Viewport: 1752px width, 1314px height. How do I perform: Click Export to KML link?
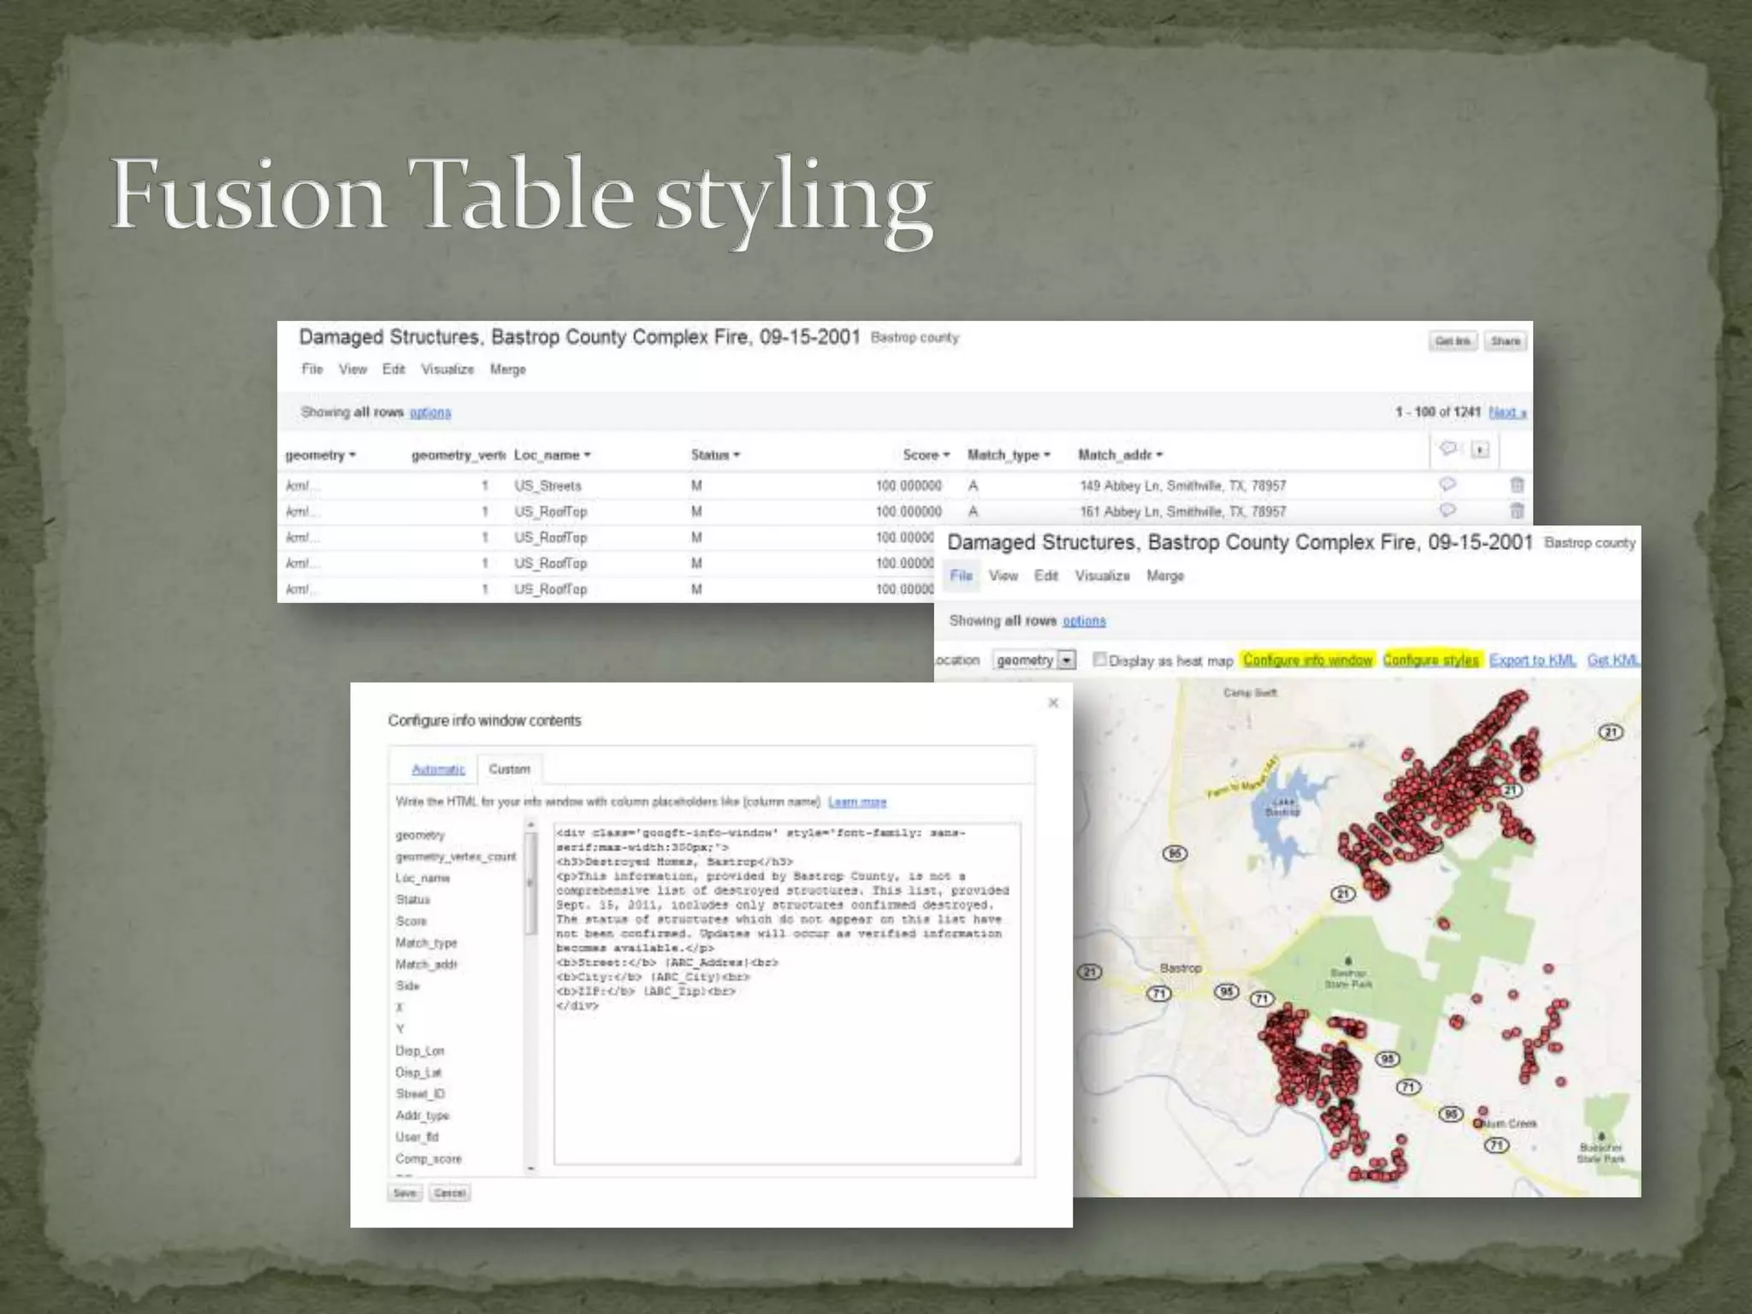tap(1532, 660)
